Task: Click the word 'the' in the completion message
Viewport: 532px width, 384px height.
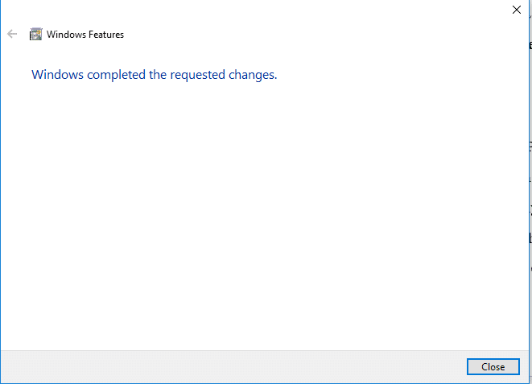Action: [x=158, y=75]
